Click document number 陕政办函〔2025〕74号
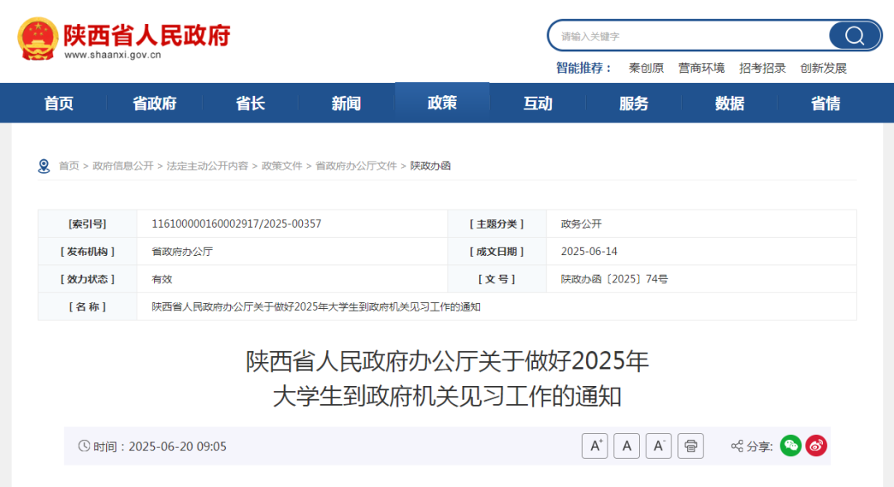This screenshot has height=487, width=894. 614,279
